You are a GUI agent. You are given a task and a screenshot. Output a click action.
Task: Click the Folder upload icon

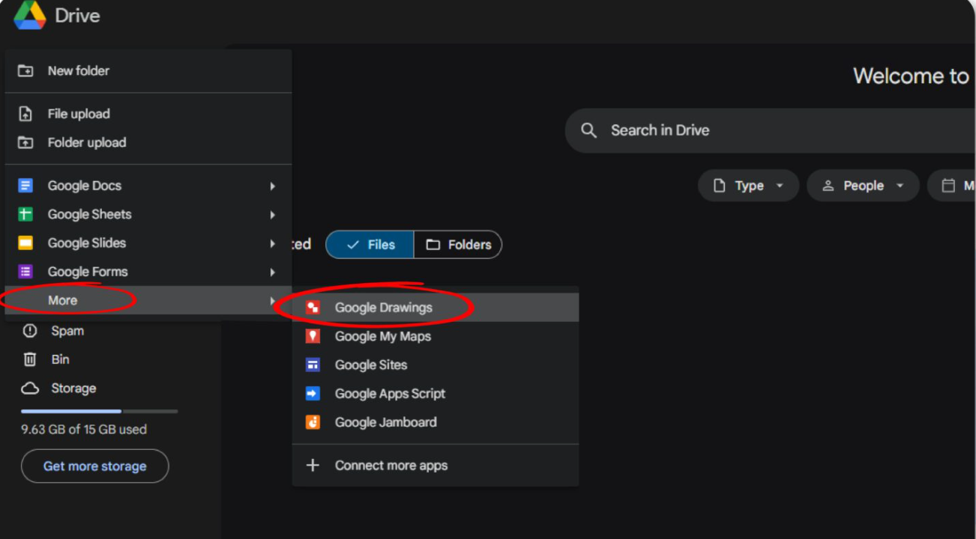(25, 142)
